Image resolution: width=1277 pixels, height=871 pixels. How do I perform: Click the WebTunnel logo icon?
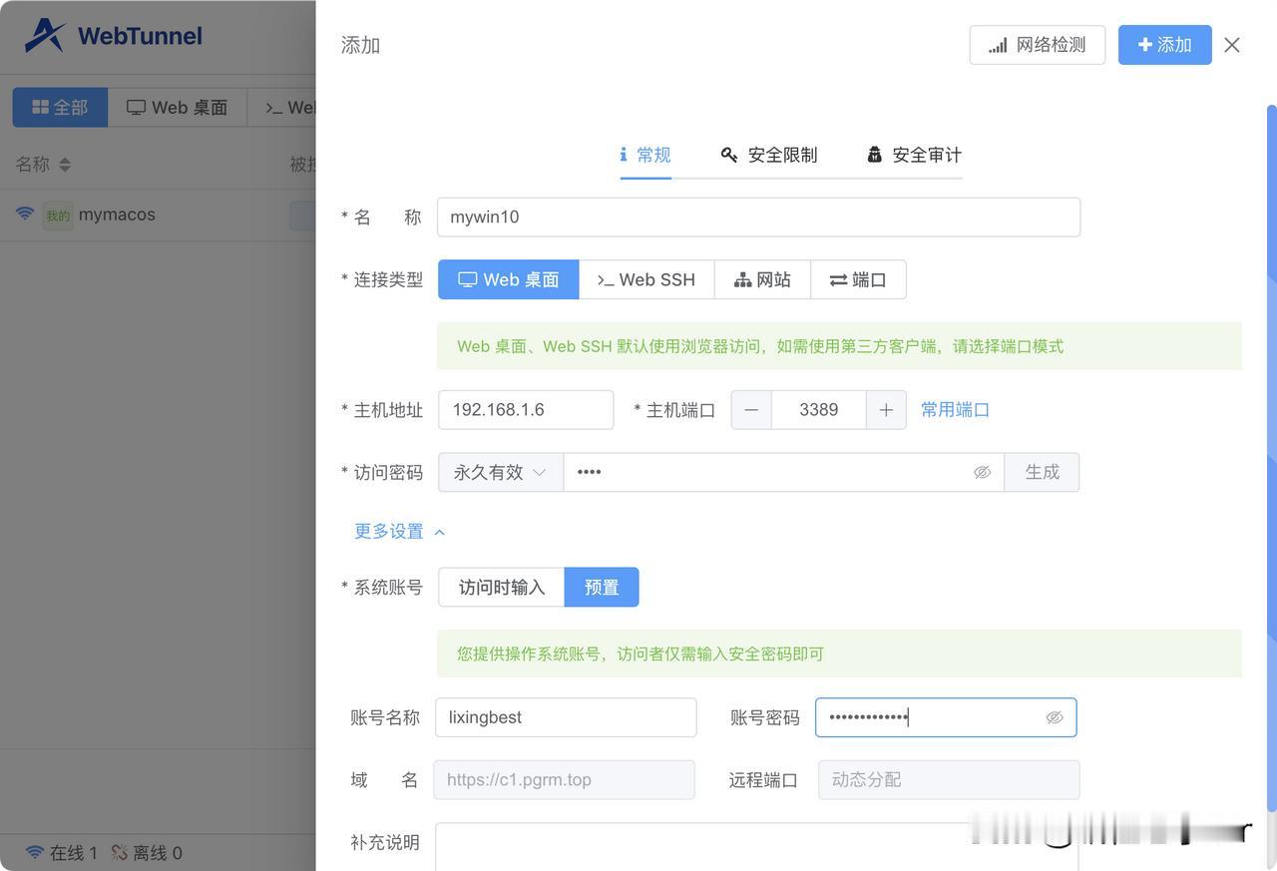45,36
